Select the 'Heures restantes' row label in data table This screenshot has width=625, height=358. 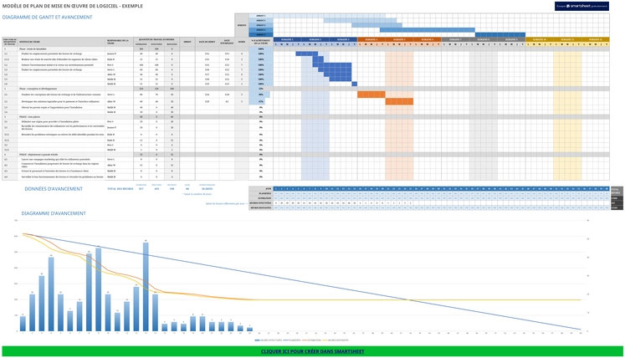pos(261,207)
